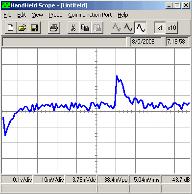Click the New document icon
The image size is (192, 194).
pos(11,27)
